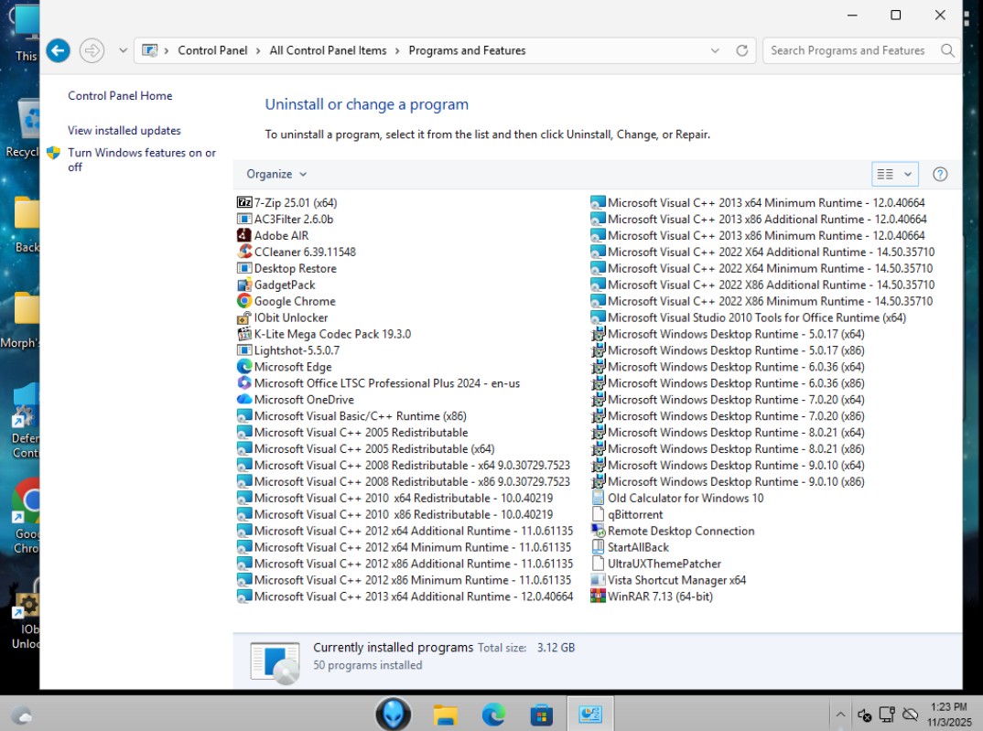983x731 pixels.
Task: Select the Microsoft Office LTSC icon
Action: click(243, 383)
